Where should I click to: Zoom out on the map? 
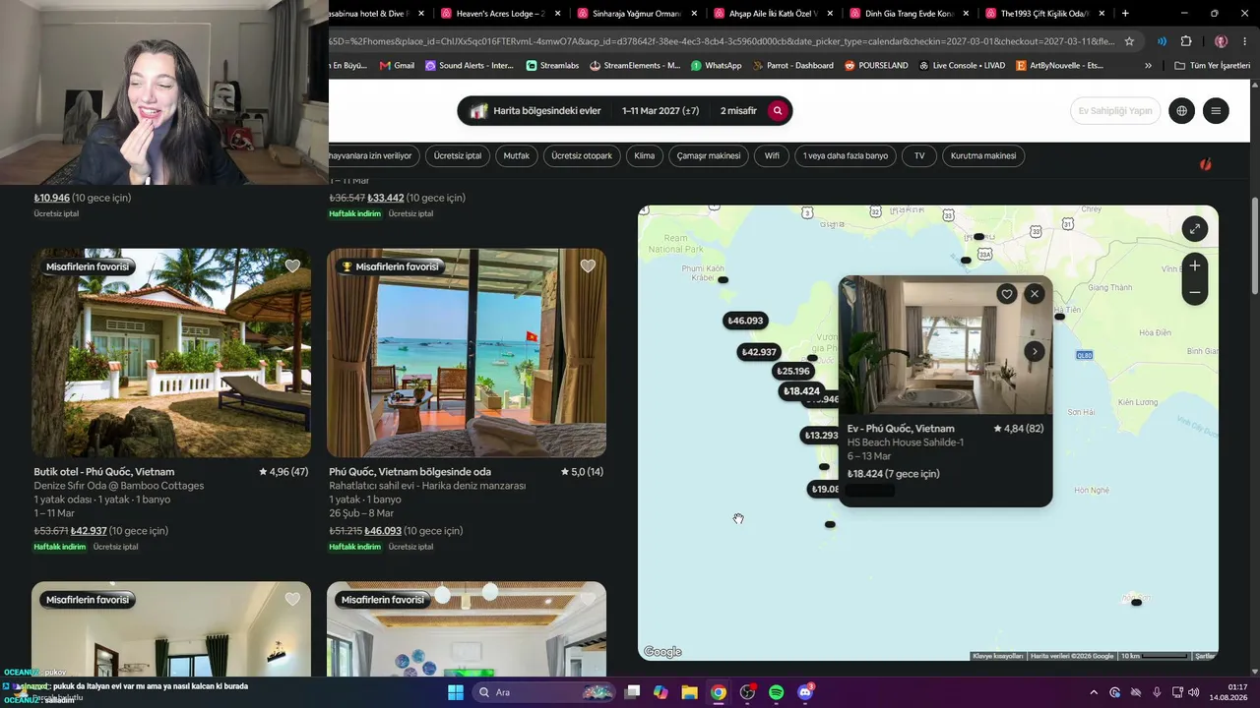(x=1194, y=292)
